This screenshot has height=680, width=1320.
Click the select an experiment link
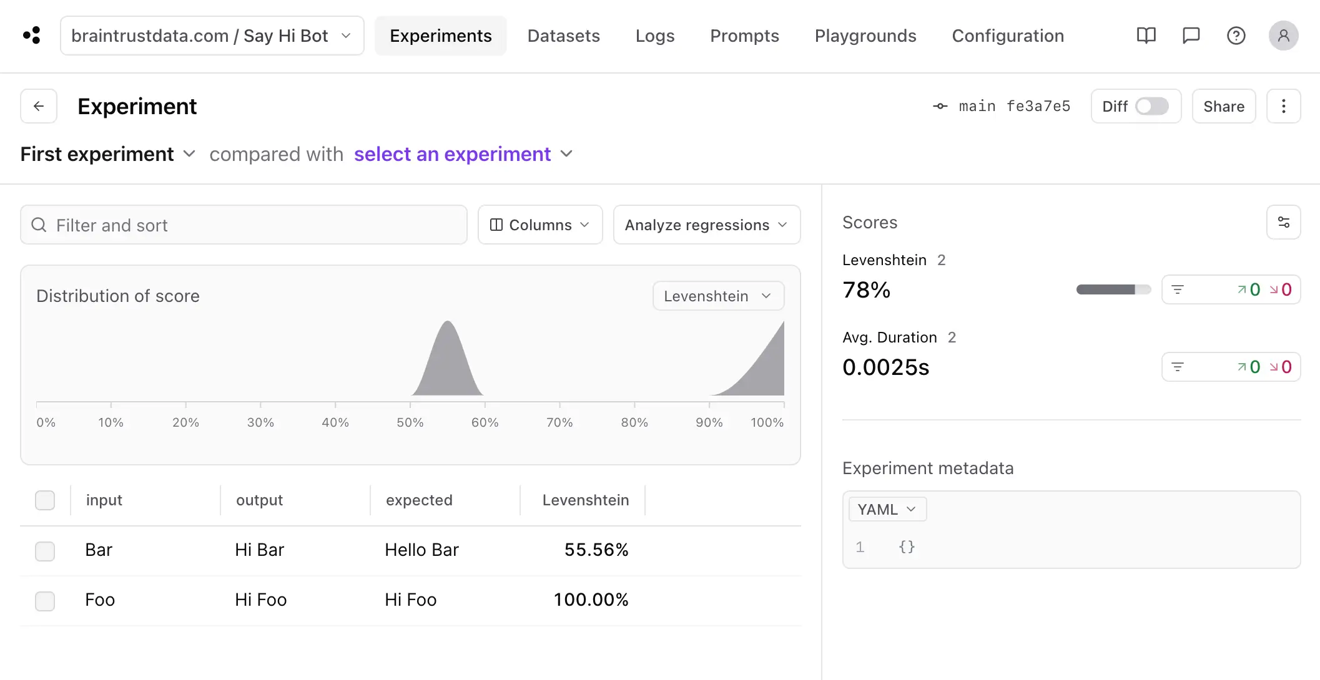452,154
